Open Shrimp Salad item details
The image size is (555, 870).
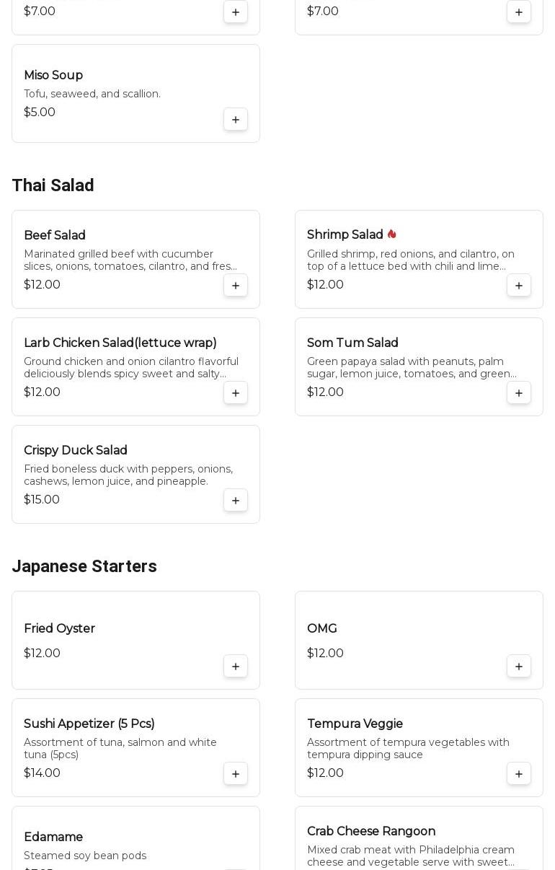click(x=345, y=235)
